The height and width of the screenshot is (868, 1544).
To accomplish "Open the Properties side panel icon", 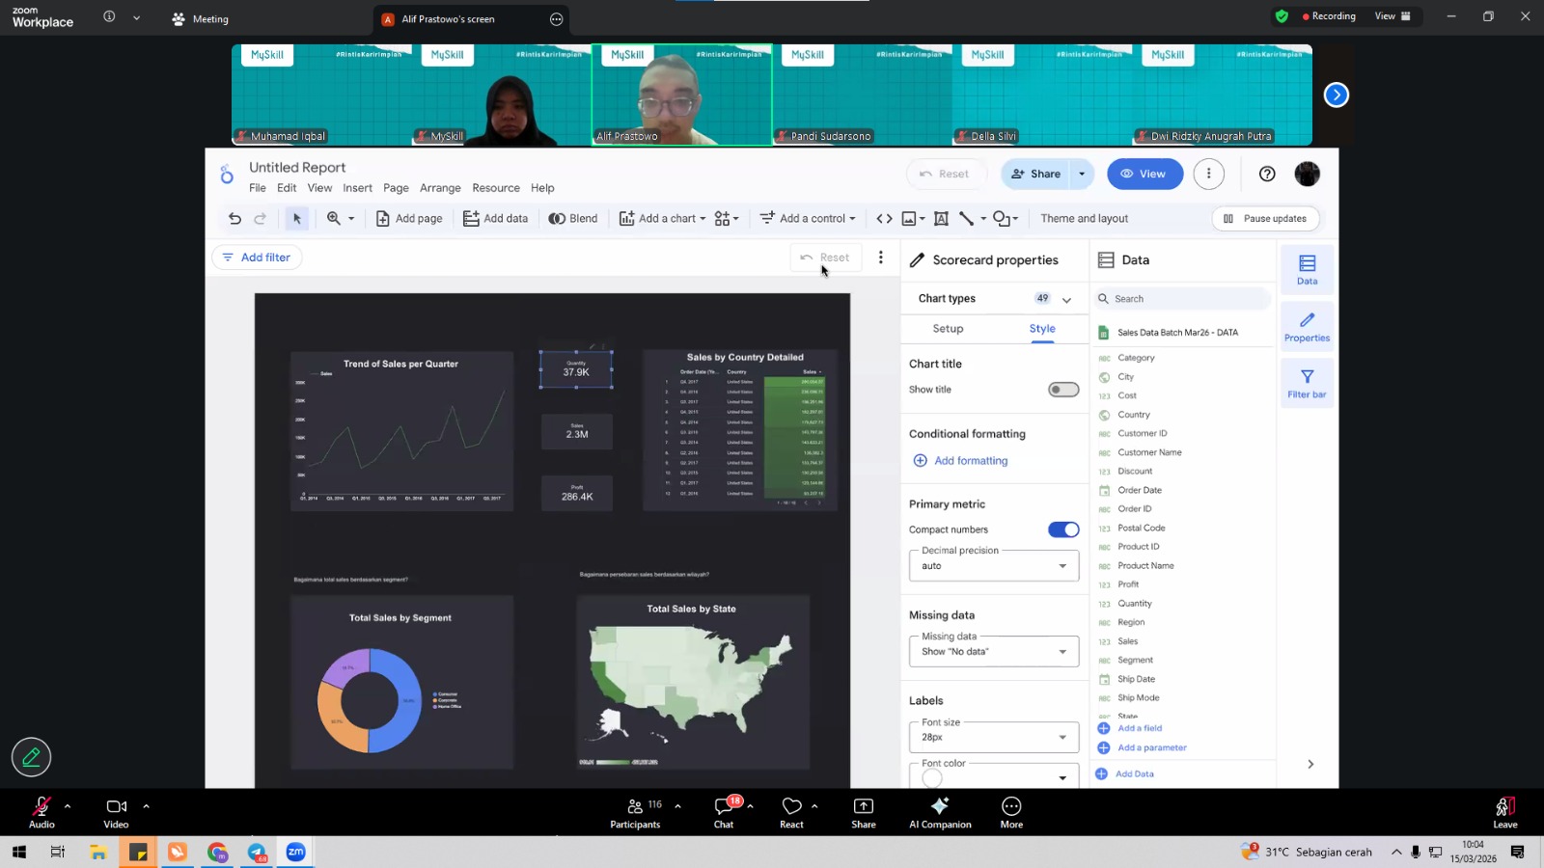I will tap(1307, 327).
